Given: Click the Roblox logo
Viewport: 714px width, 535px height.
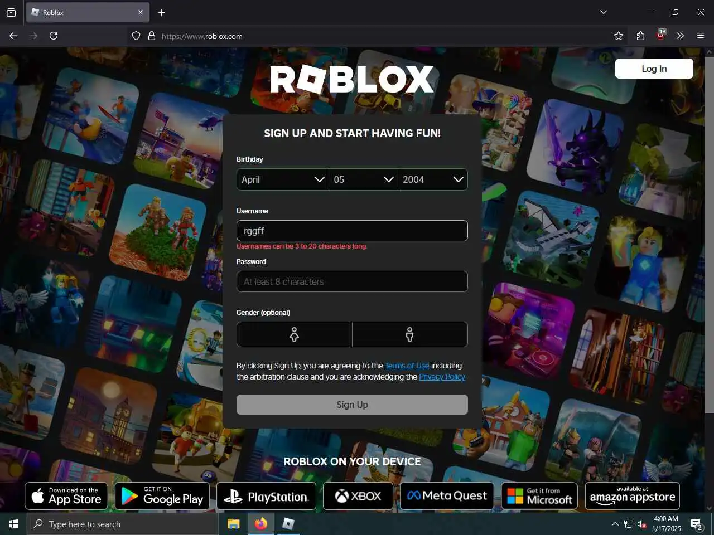Looking at the screenshot, I should (x=352, y=80).
